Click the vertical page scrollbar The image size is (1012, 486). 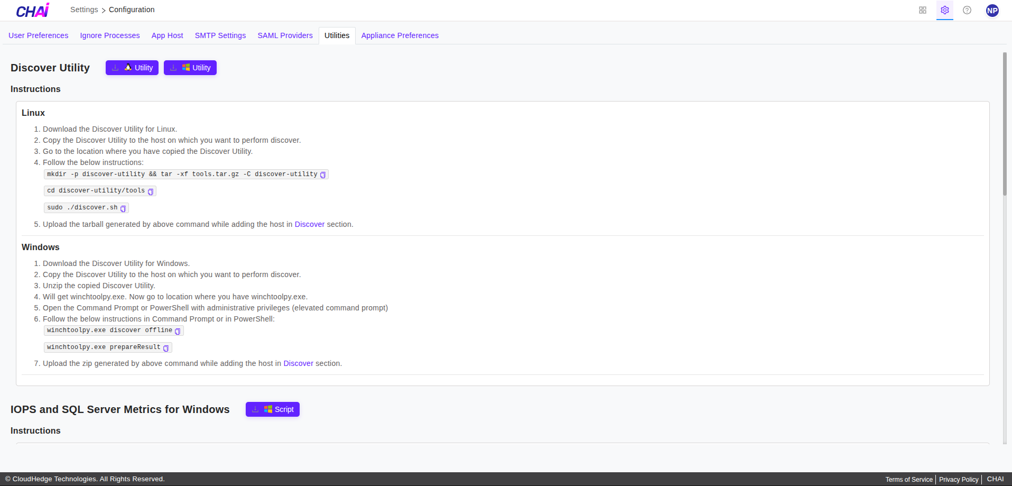[1005, 124]
